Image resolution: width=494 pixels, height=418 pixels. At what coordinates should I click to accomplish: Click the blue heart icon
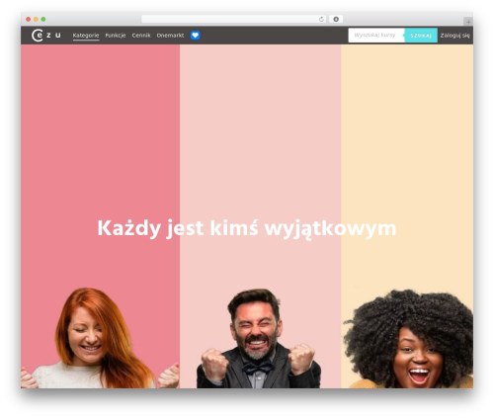tap(195, 36)
